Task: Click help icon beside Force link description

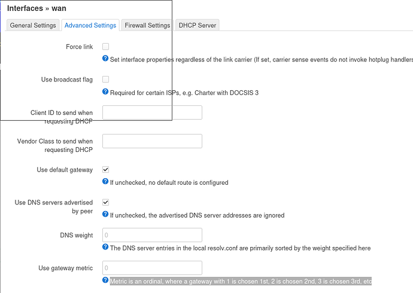Action: (105, 59)
